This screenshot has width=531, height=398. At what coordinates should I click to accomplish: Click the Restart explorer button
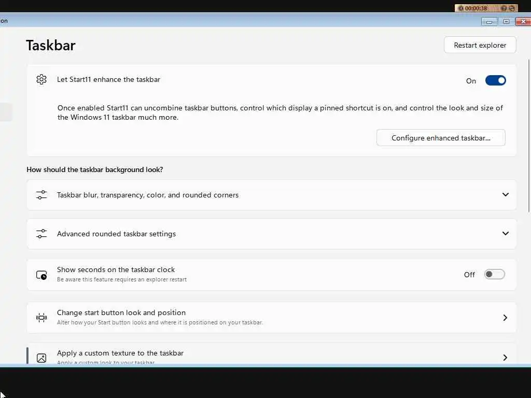[x=480, y=45]
